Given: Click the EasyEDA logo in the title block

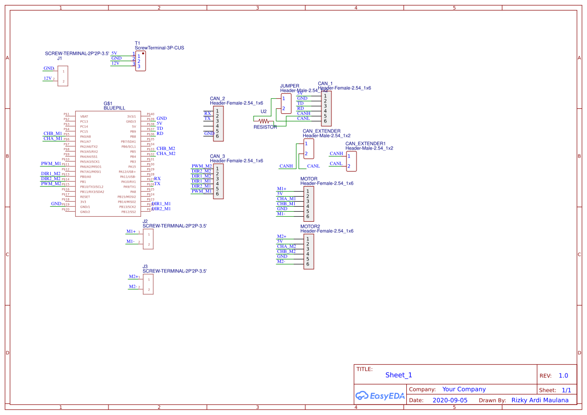Looking at the screenshot, I should tap(380, 396).
